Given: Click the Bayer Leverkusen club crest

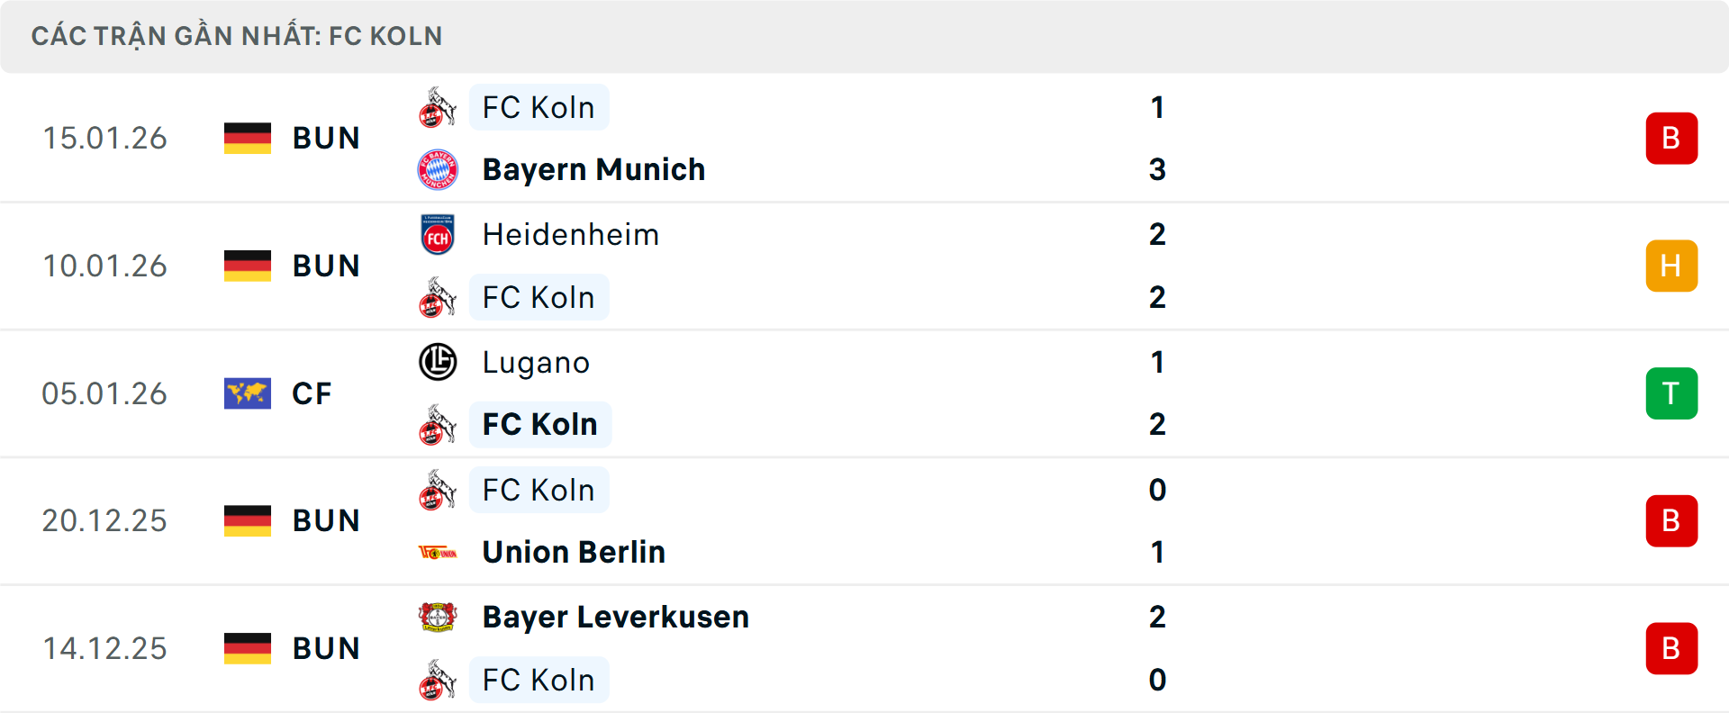Looking at the screenshot, I should tap(438, 617).
